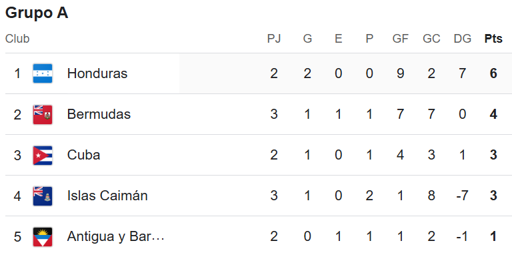This screenshot has width=512, height=261.
Task: Click the Islas Caimán flag icon
Action: pos(43,196)
